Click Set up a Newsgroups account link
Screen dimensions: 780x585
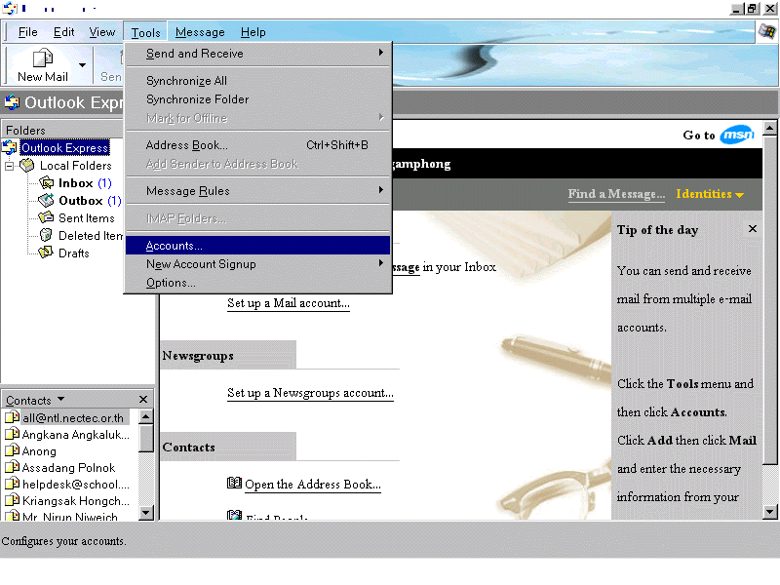point(310,393)
